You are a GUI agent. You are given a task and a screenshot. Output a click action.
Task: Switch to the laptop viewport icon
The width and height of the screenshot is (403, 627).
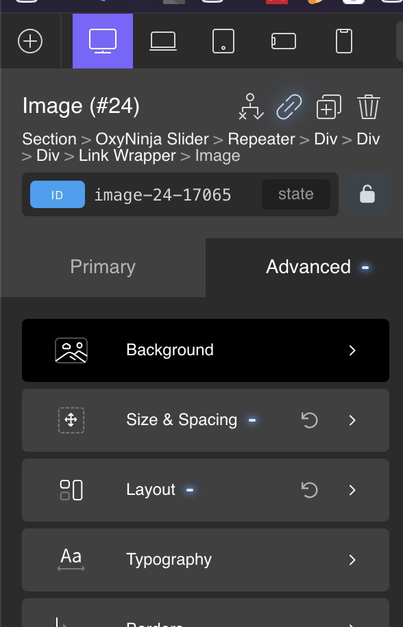[163, 41]
